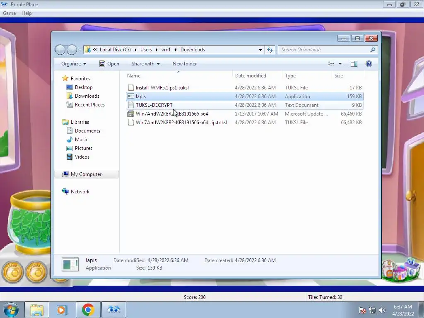The image size is (424, 318).
Task: Click the second gold coin in Purble Place
Action: pos(36,272)
